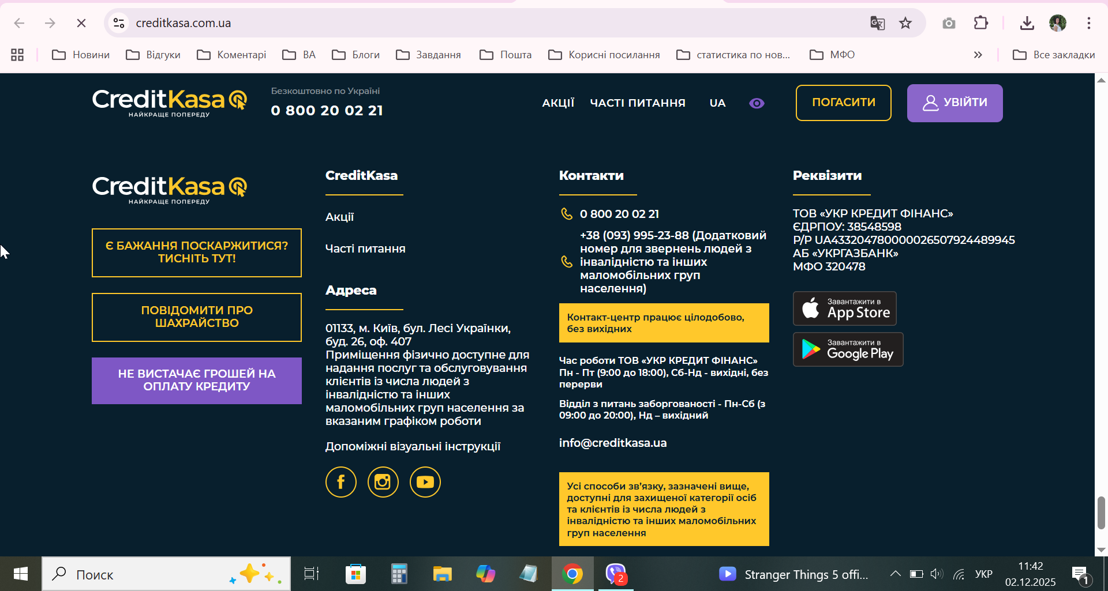Open Windows Start menu
This screenshot has height=591, width=1108.
(x=21, y=574)
